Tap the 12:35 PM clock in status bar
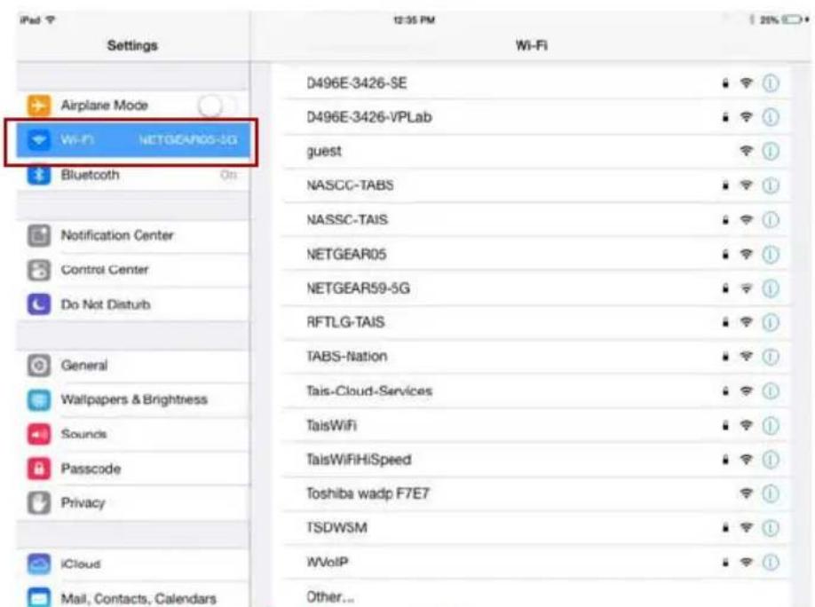815x607 pixels. pyautogui.click(x=415, y=20)
